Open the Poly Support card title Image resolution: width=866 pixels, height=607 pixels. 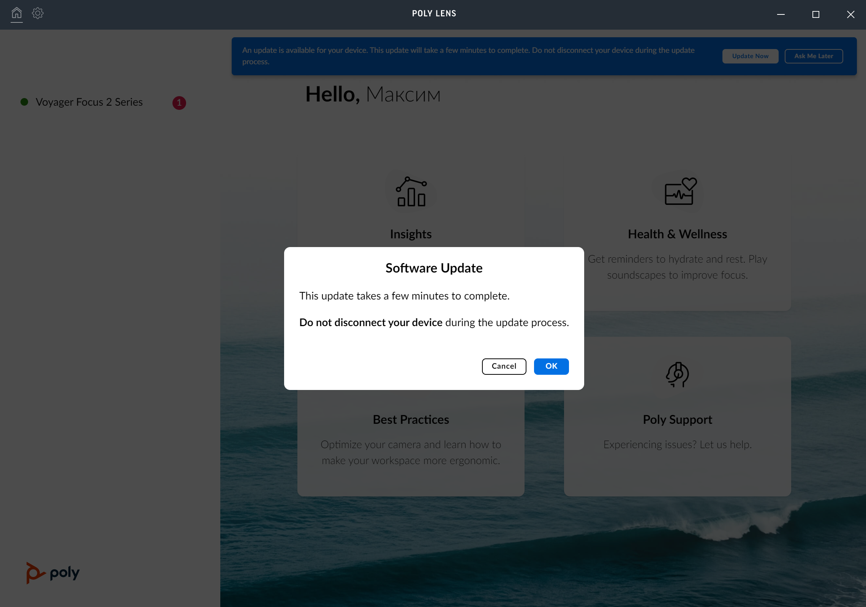[677, 420]
